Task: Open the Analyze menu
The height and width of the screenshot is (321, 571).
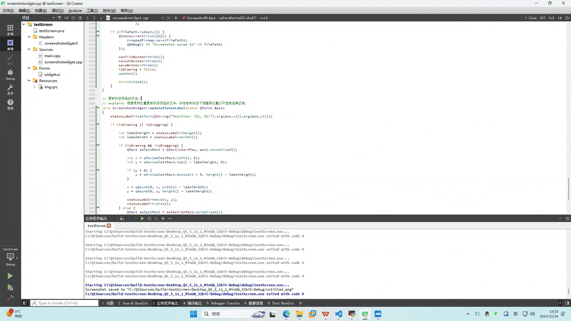Action: [75, 10]
